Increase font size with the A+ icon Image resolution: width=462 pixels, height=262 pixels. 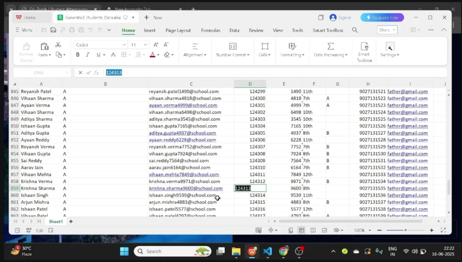point(156,45)
